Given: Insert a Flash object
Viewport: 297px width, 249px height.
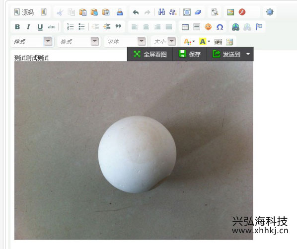Looking at the screenshot, I should pos(242,12).
